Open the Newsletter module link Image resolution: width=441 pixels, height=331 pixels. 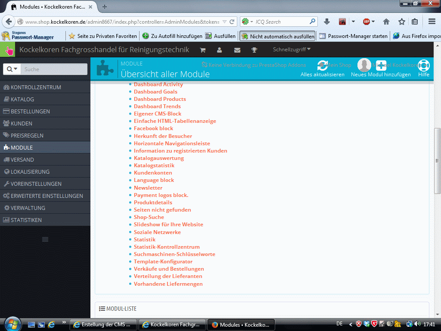[x=148, y=188]
